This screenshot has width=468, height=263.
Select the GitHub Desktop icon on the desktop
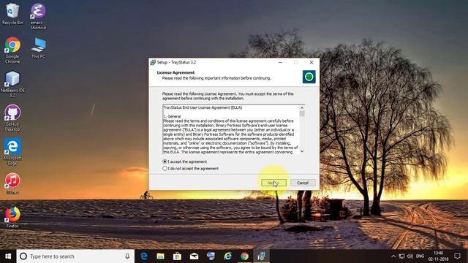point(12,118)
